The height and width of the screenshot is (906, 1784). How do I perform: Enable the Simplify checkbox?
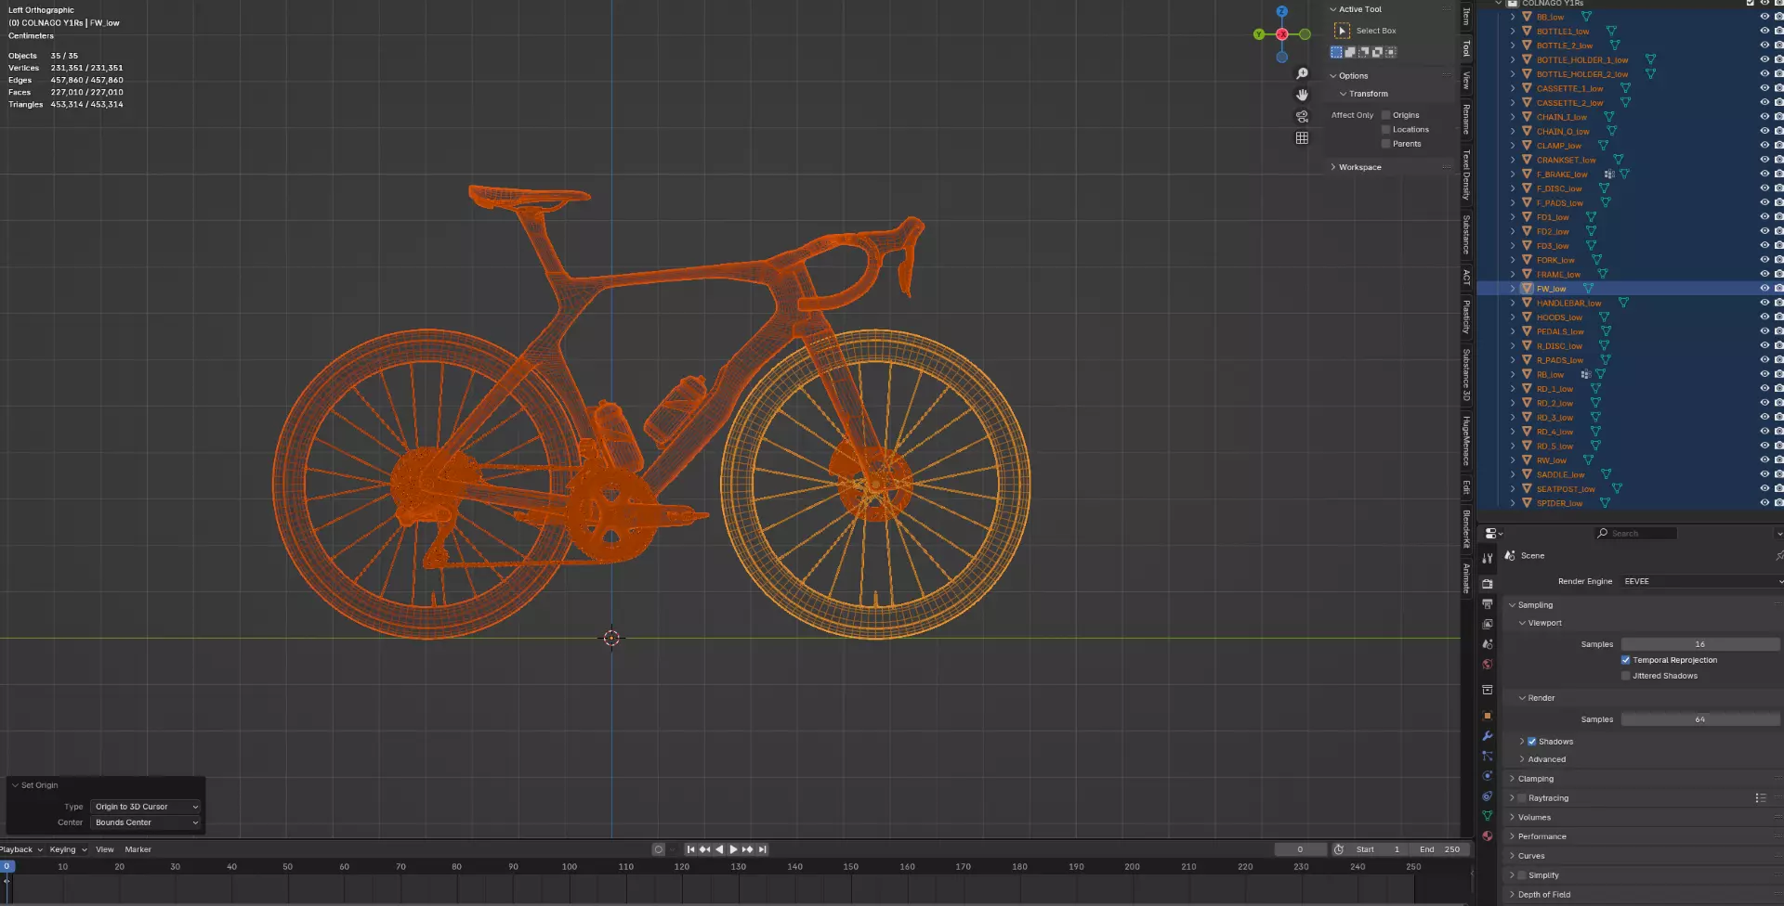point(1522,875)
